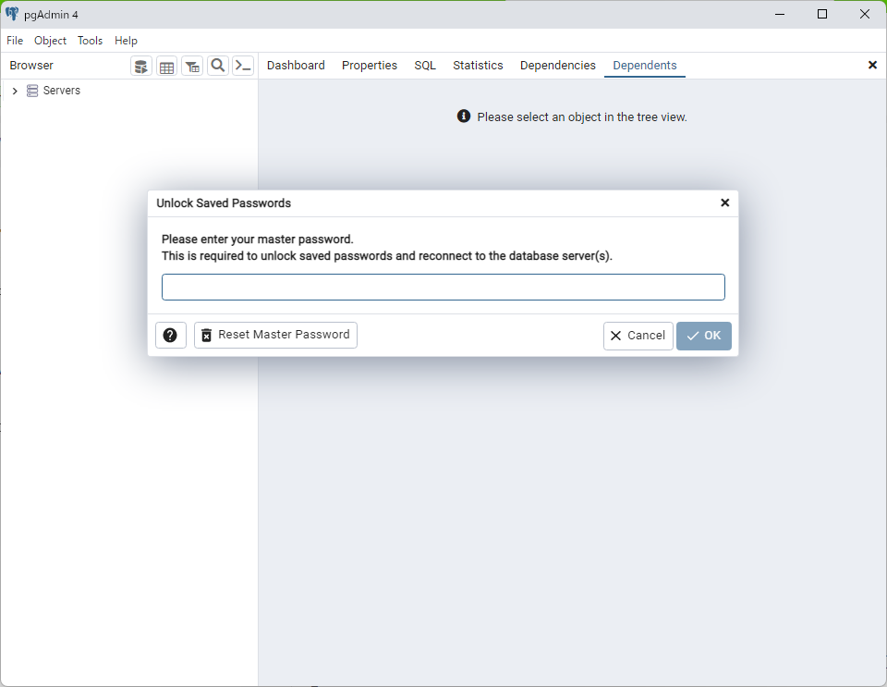Viewport: 887px width, 687px height.
Task: Switch to the Dependencies tab
Action: click(x=558, y=66)
